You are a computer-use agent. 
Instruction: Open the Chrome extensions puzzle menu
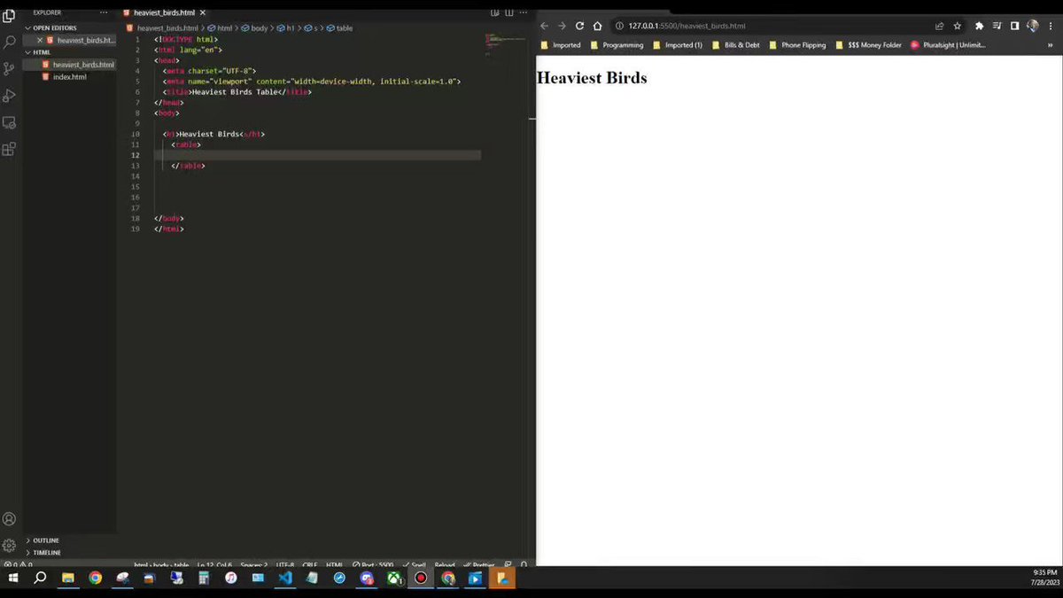979,26
